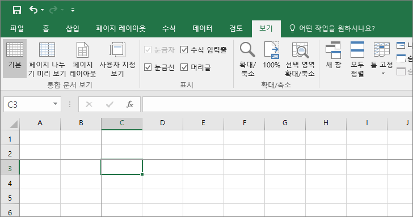Toggle the 머리글 headings checkbox
This screenshot has height=217, width=413.
(184, 67)
